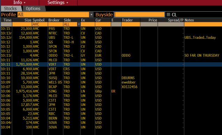
Task: Open the Settings menu
Action: (58, 2)
